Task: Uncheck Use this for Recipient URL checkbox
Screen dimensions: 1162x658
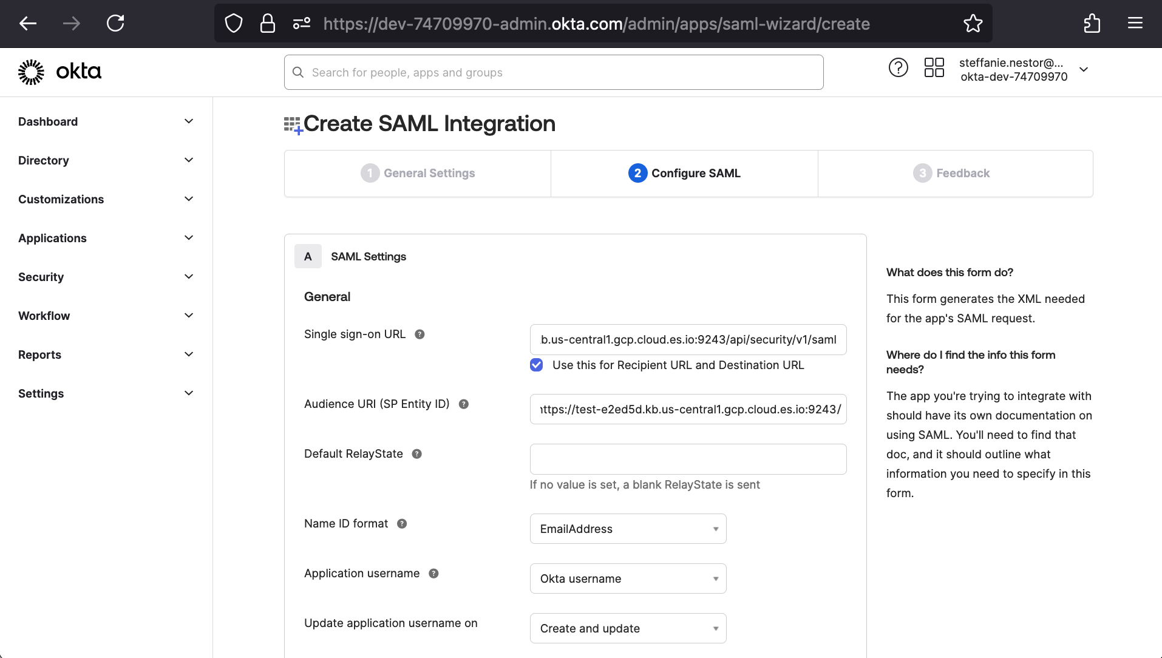Action: (537, 365)
